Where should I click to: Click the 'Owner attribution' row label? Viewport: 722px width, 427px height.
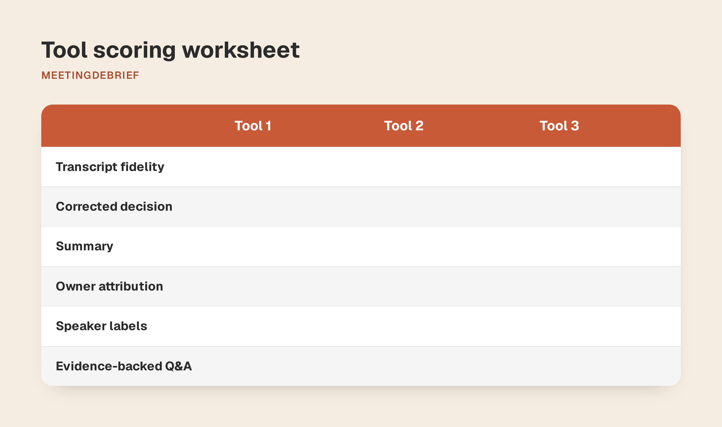[x=110, y=286]
